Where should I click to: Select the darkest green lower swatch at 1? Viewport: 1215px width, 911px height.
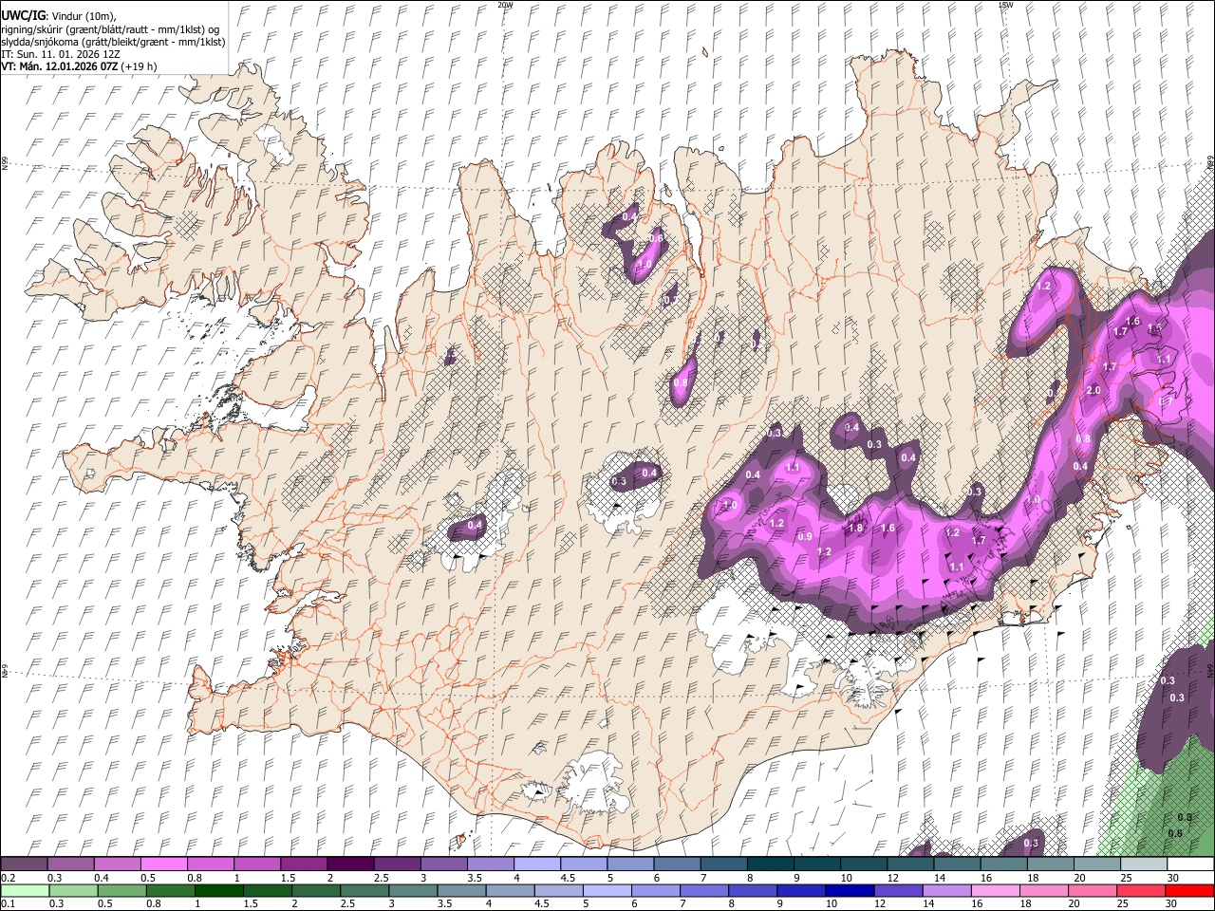tap(217, 890)
